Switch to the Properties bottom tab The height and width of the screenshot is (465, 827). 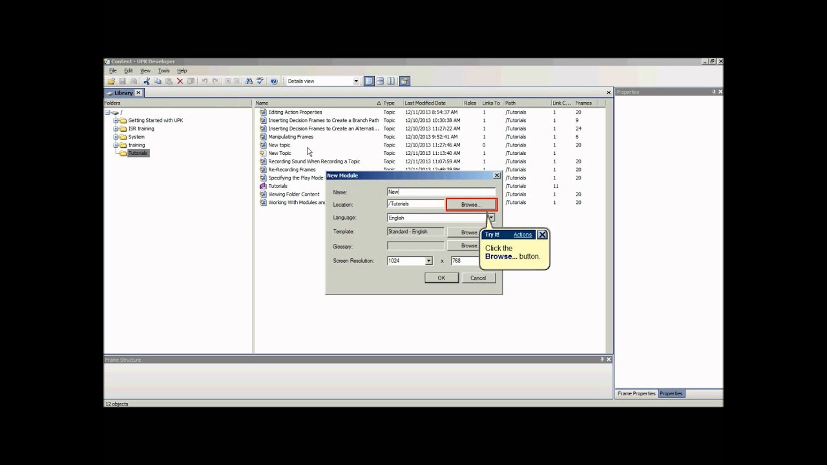pos(671,393)
